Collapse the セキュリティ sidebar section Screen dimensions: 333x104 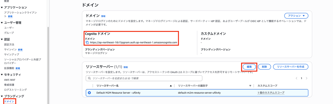click(2, 75)
